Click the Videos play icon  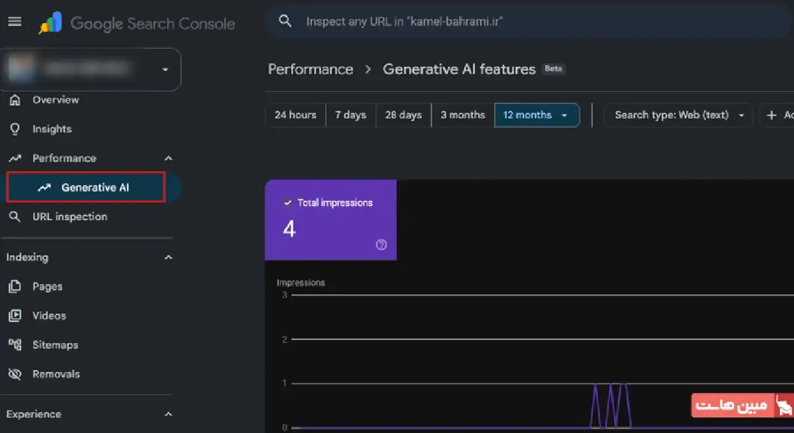click(15, 316)
